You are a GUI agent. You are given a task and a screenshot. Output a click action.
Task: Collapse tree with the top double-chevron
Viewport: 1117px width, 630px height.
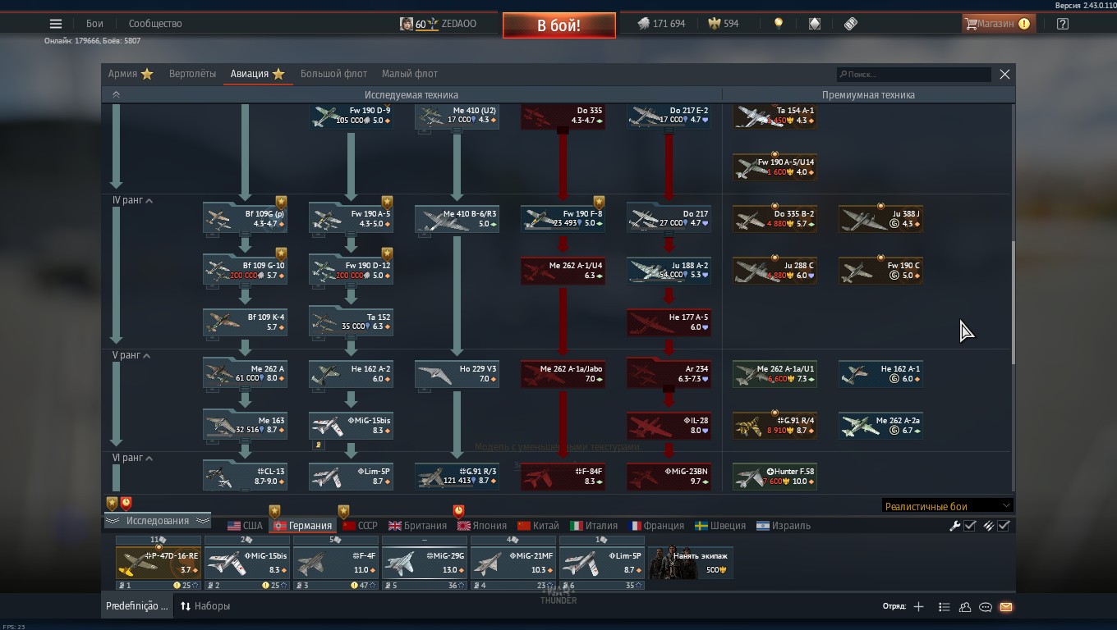click(x=116, y=95)
